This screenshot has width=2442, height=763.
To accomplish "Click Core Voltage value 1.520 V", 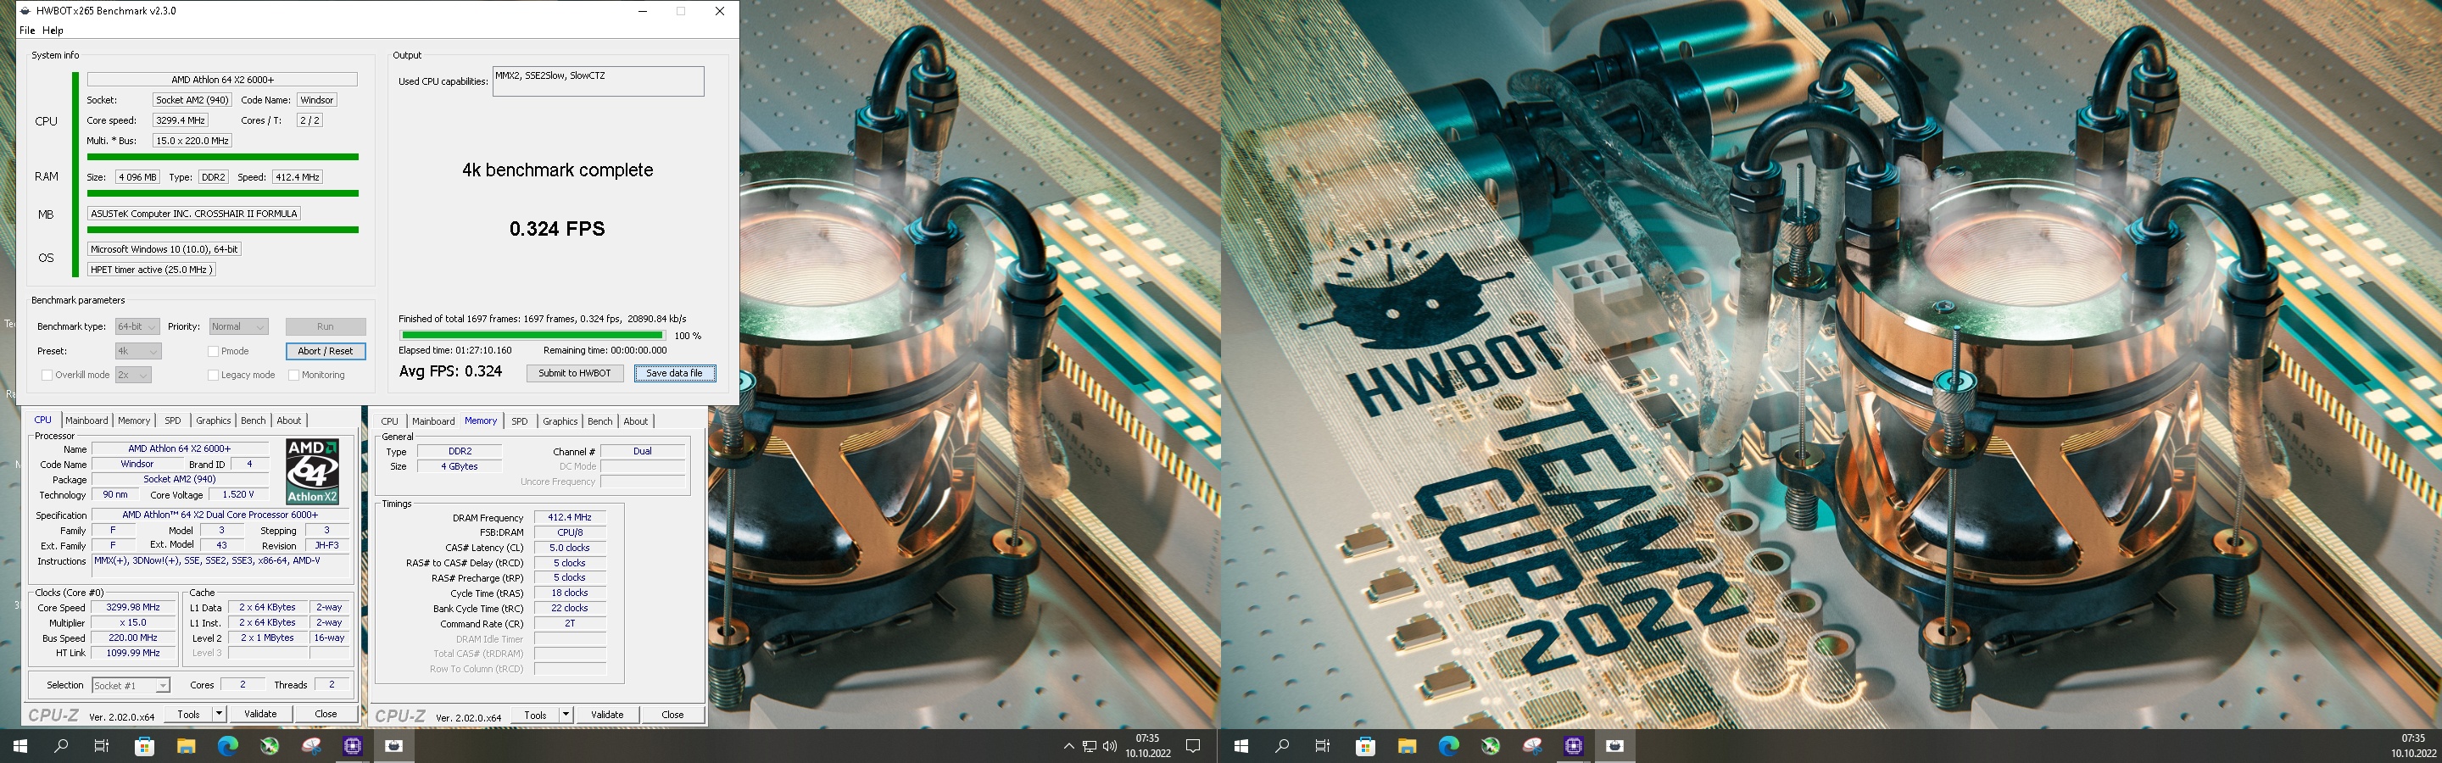I will pos(238,495).
